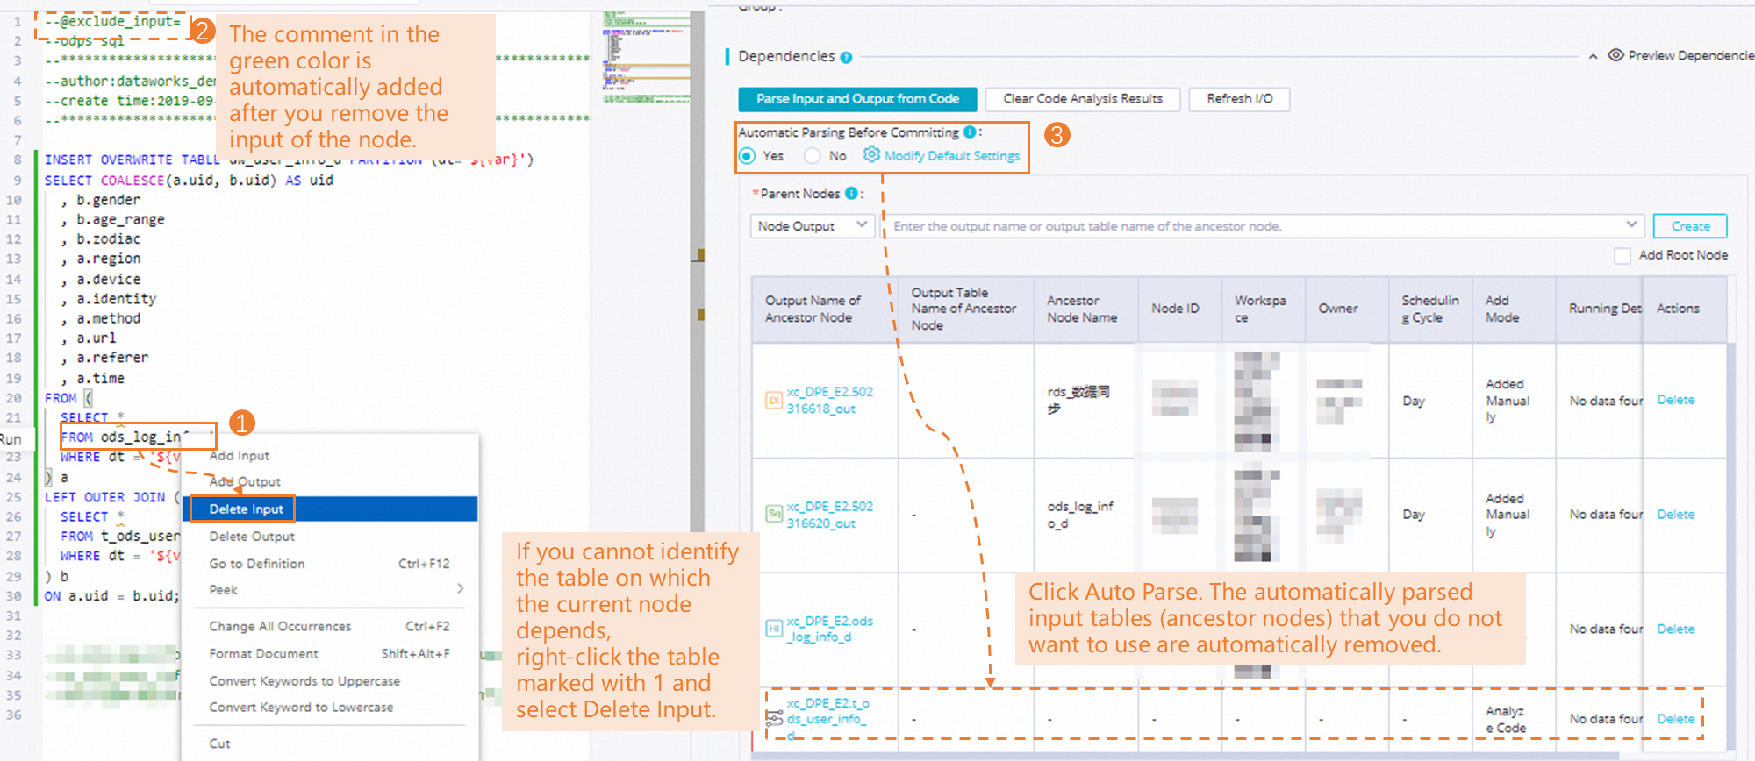Choose Add Input from context menu
Image resolution: width=1755 pixels, height=761 pixels.
click(x=240, y=456)
